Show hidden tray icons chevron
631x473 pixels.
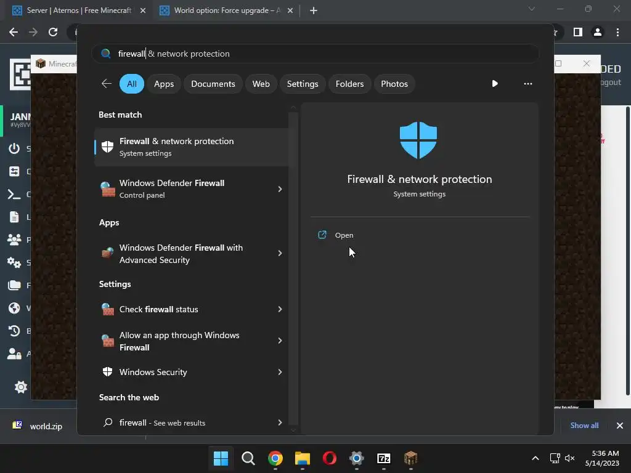tap(535, 458)
